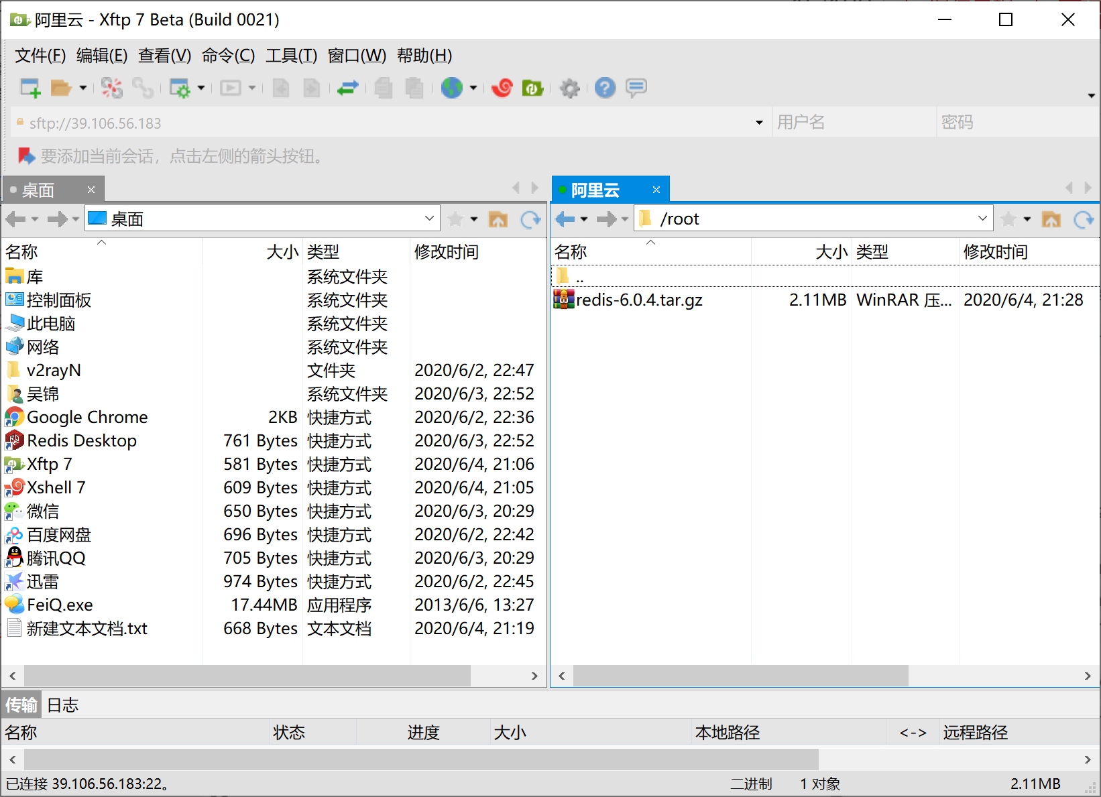1101x797 pixels.
Task: Switch to the 传输 tab
Action: tap(21, 704)
